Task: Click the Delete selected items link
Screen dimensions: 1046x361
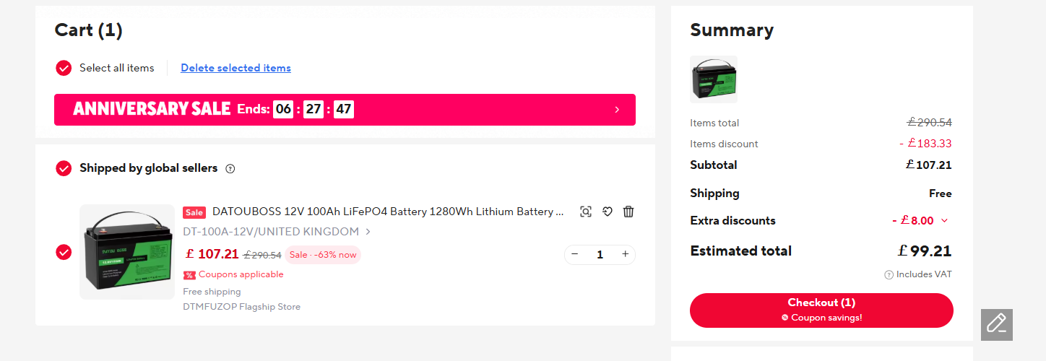Action: coord(235,68)
